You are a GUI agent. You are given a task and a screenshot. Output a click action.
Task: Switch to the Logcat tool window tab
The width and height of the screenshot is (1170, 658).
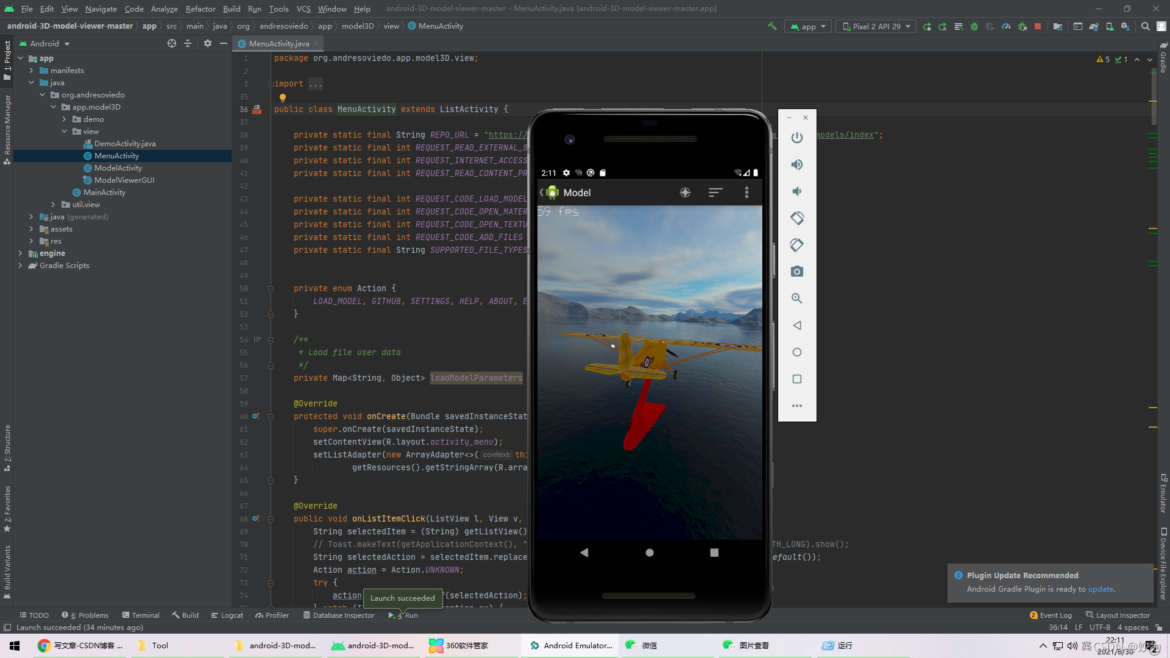coord(227,615)
